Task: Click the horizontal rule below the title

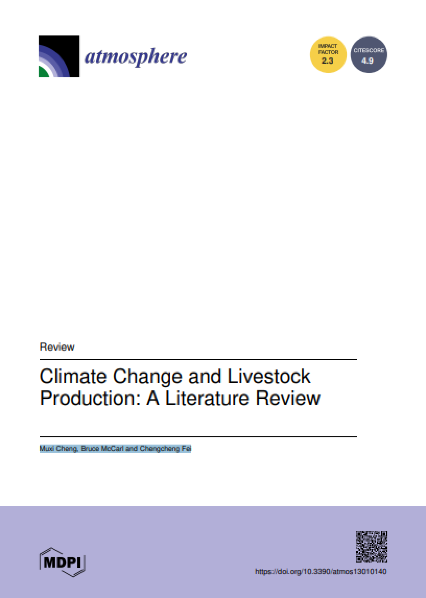Action: tap(198, 436)
